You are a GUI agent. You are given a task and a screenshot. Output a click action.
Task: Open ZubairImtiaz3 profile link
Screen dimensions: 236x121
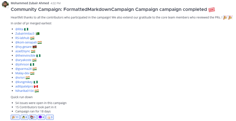(25, 34)
